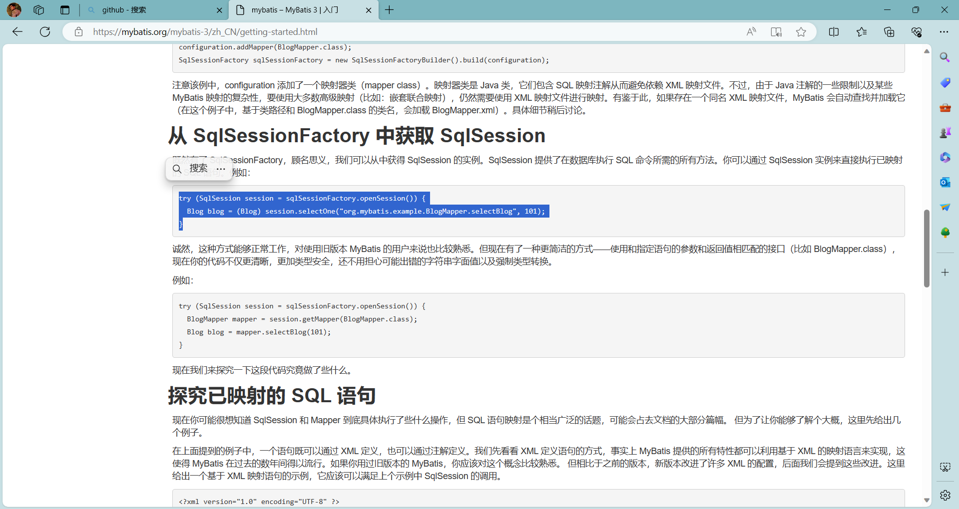This screenshot has height=509, width=959.
Task: Open the Settings and more menu
Action: (944, 32)
